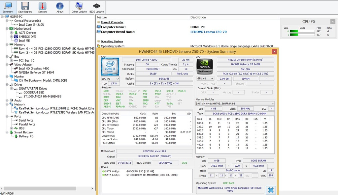
Task: Click the Intel Core i5 logo
Action: coord(110,67)
